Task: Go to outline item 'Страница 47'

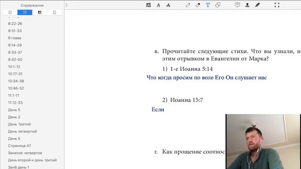Action: click(19, 146)
